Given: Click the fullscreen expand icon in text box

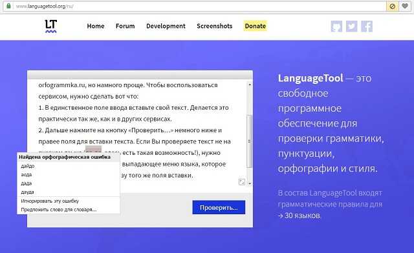Looking at the screenshot, I should pos(241,182).
